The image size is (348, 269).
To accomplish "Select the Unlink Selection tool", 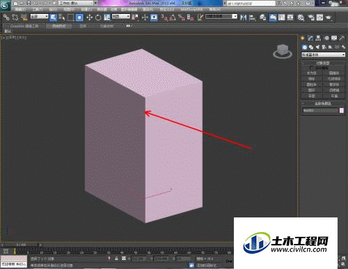I will click(x=15, y=17).
